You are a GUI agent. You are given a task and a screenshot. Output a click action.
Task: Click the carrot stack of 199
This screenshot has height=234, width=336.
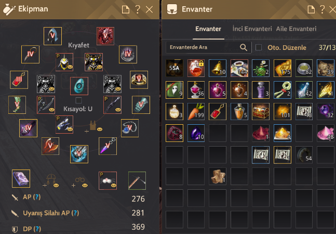[196, 111]
